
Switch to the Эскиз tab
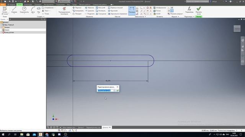pyautogui.click(x=20, y=5)
